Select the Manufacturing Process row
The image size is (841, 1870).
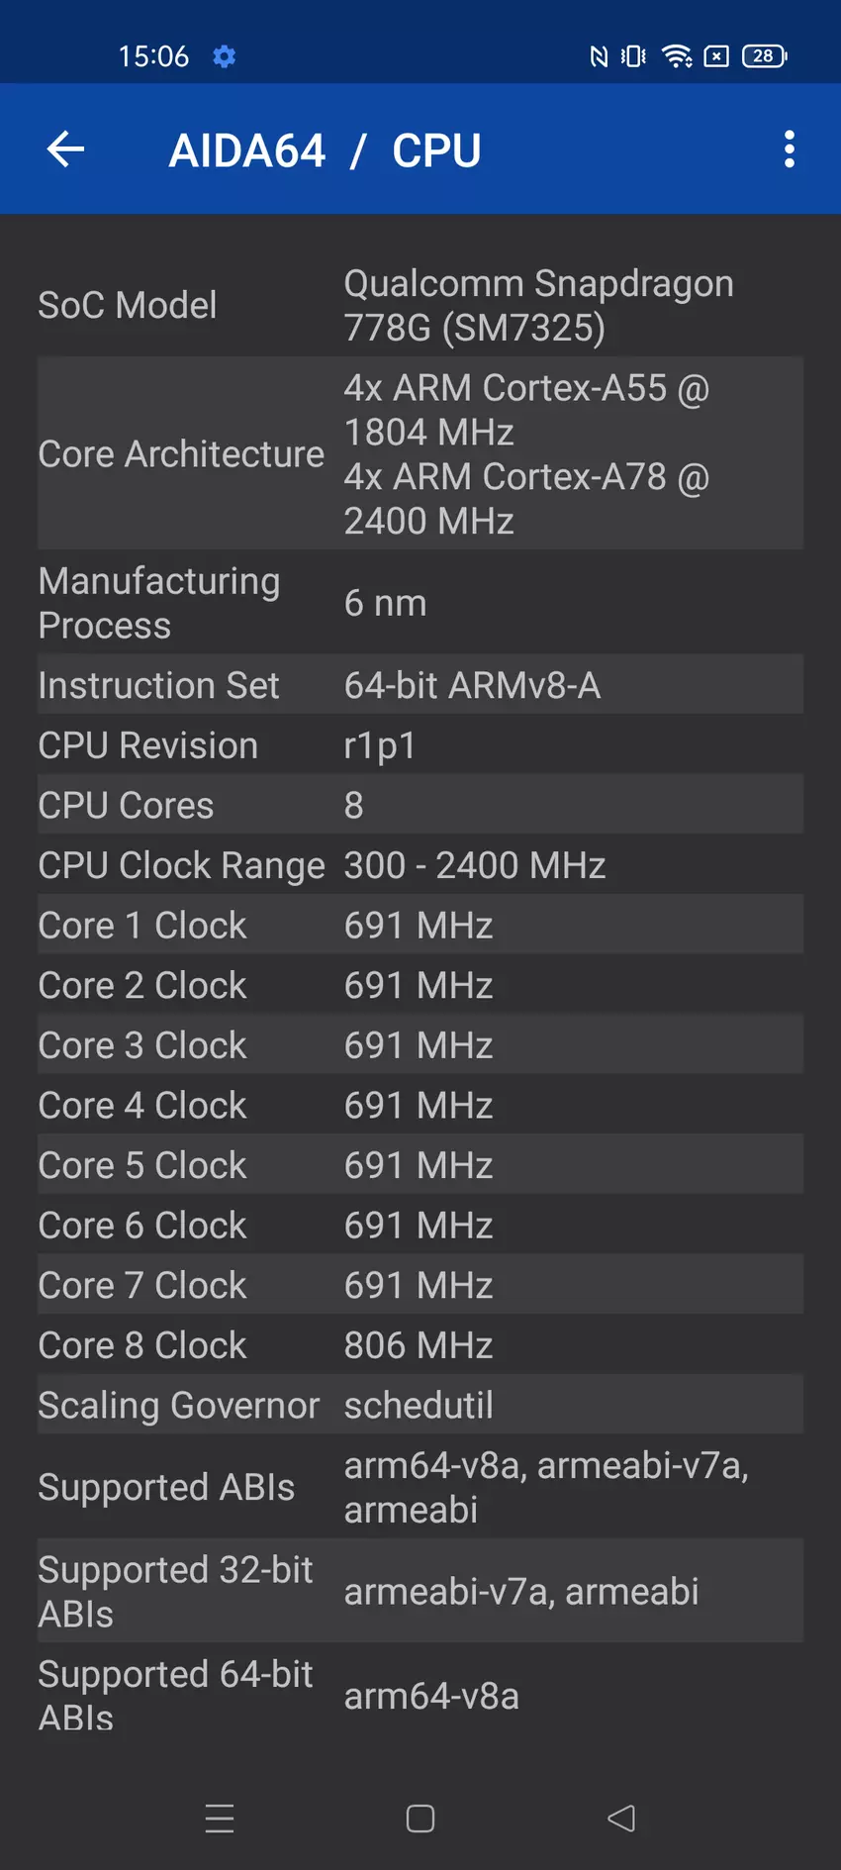420,603
